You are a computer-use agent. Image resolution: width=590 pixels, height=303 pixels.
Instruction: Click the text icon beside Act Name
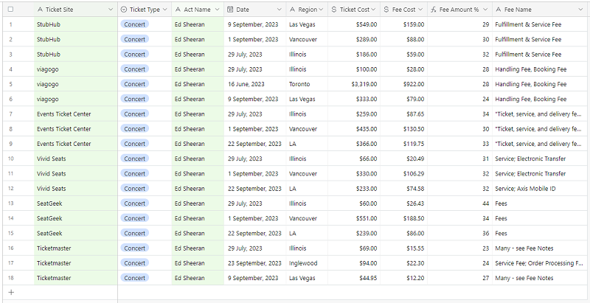tap(178, 10)
